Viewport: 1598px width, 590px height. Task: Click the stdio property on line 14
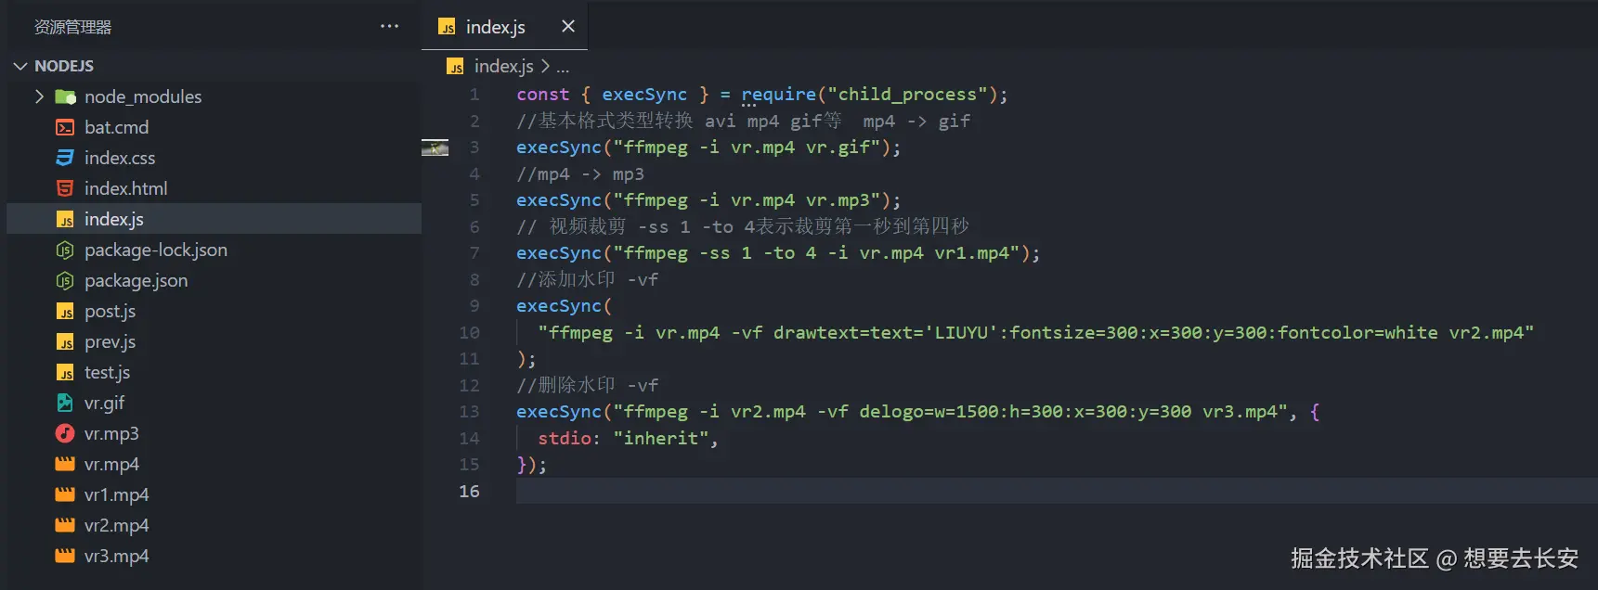click(565, 438)
